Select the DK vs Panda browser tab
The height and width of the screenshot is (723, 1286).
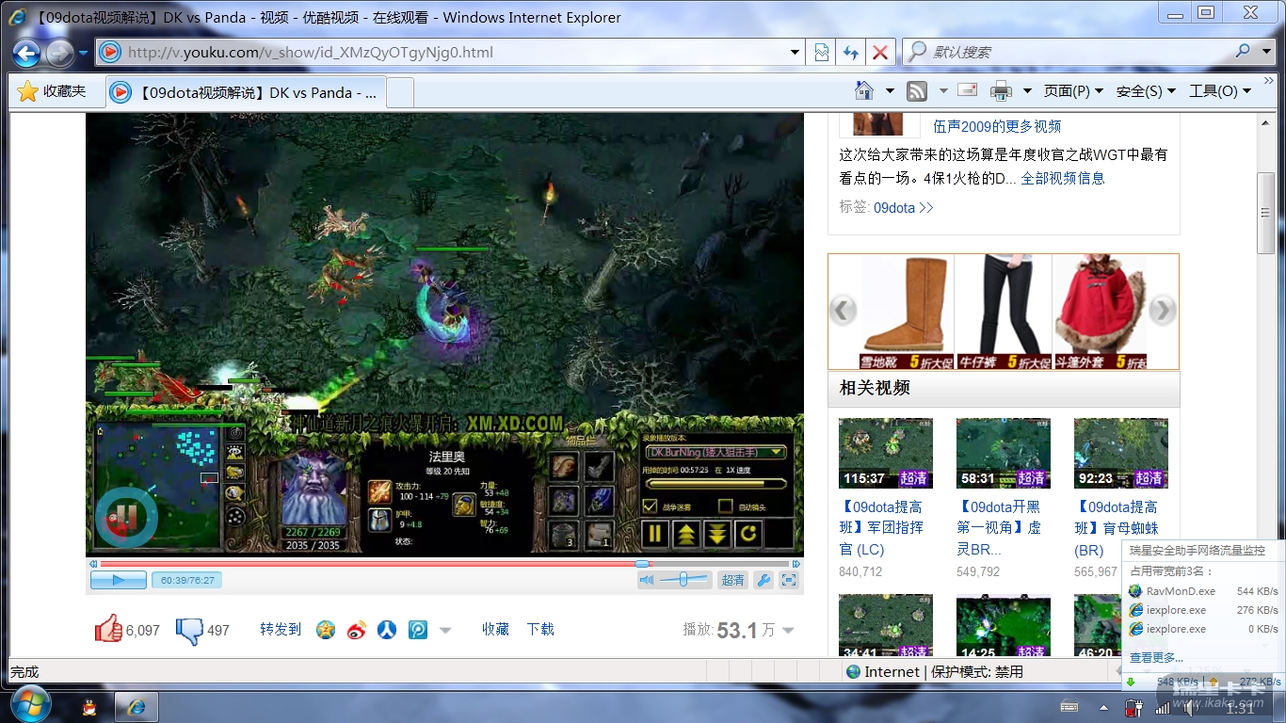[x=245, y=92]
